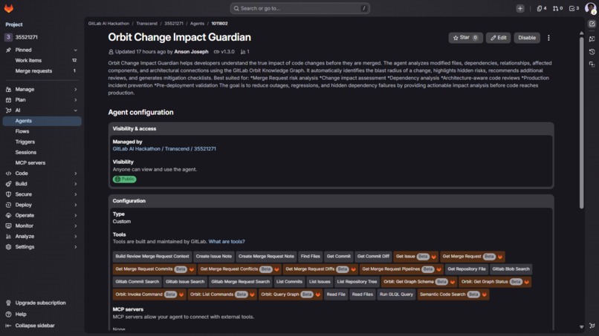
Task: Expand the Code section chevron
Action: 75,173
